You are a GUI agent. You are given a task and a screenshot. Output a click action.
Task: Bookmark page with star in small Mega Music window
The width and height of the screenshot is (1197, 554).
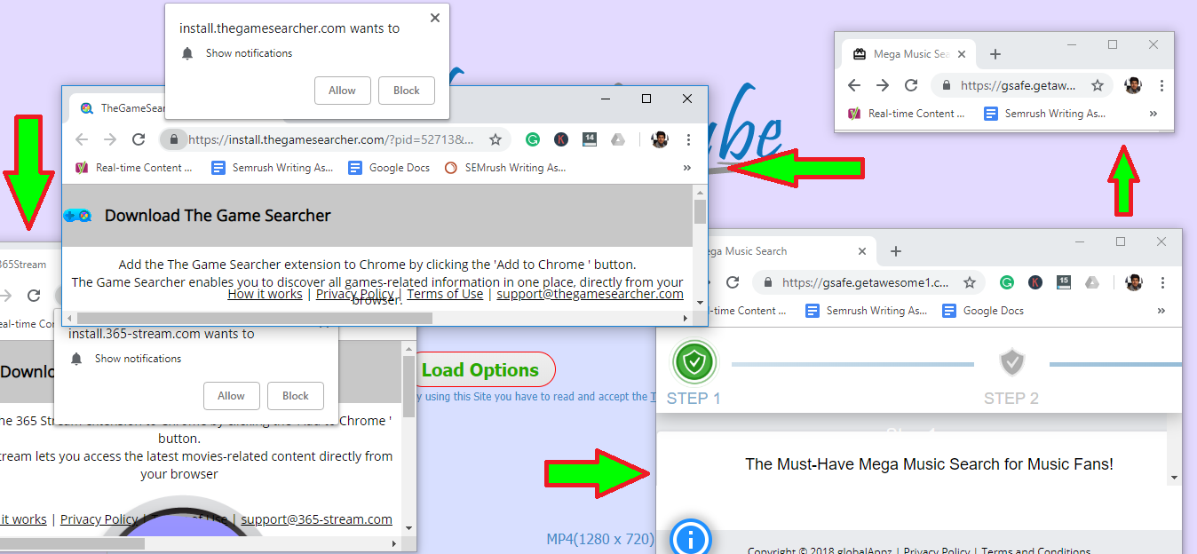[1098, 85]
